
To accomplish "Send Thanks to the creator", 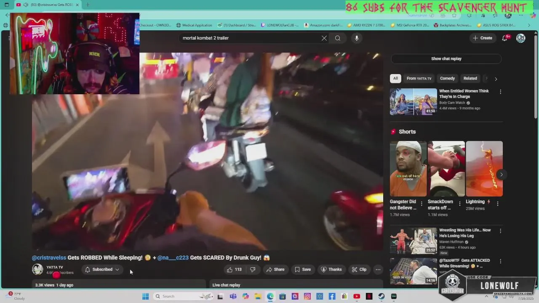I will pyautogui.click(x=331, y=269).
